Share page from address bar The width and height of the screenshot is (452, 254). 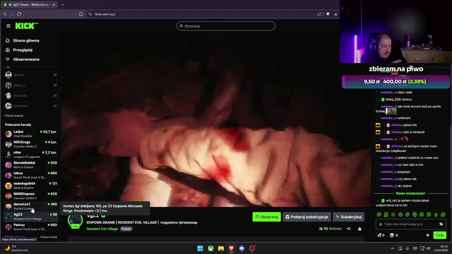(x=319, y=14)
